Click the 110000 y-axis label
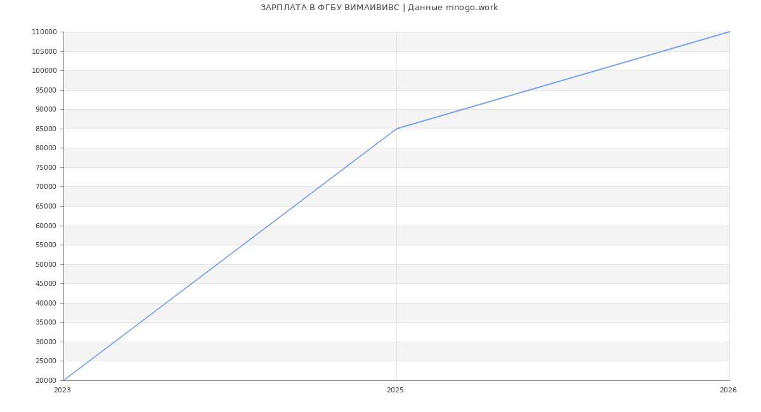761x412 pixels. [x=44, y=32]
